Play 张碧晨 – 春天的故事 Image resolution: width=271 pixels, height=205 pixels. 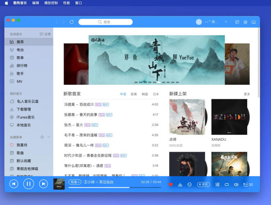(x=111, y=115)
